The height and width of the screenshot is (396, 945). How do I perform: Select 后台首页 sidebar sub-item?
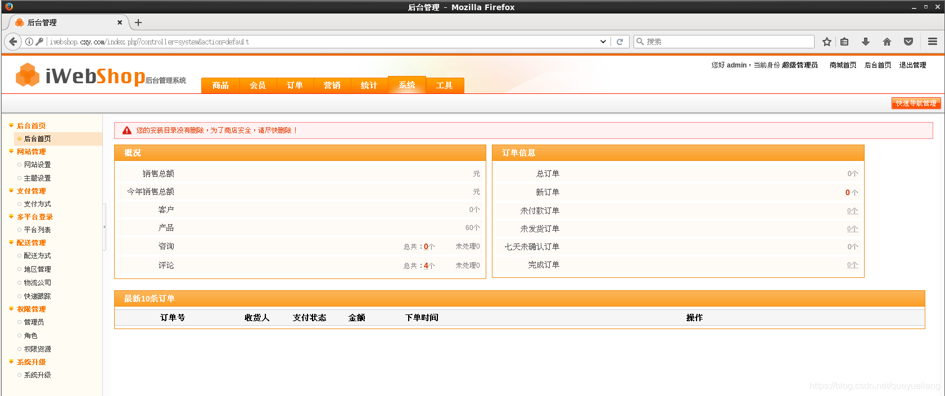37,139
